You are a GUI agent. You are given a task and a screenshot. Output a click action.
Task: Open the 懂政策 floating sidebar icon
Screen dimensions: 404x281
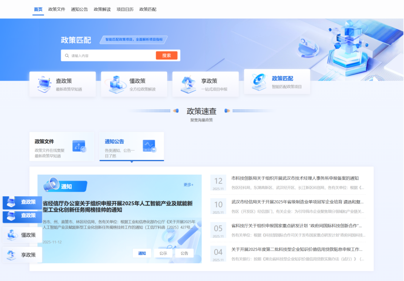pos(11,235)
